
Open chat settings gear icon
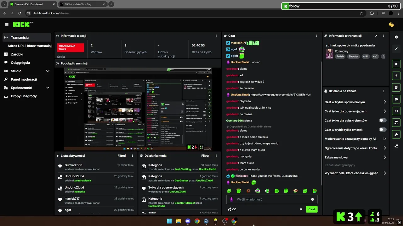[301, 209]
